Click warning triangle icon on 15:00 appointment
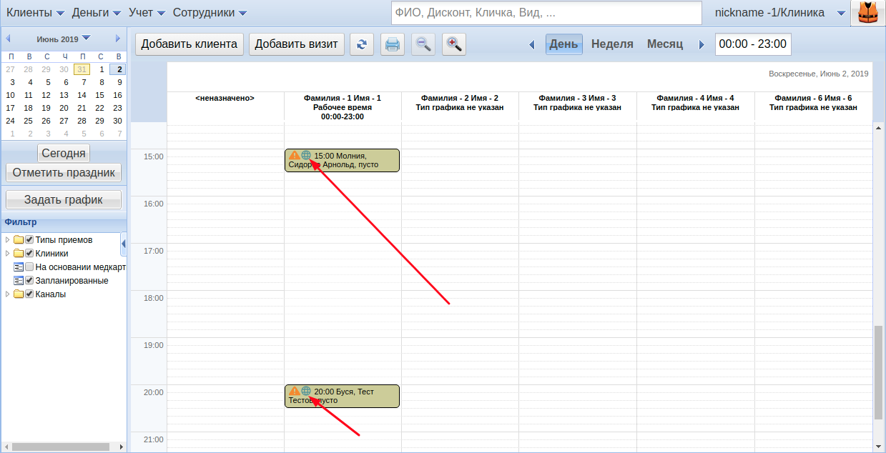 [294, 155]
